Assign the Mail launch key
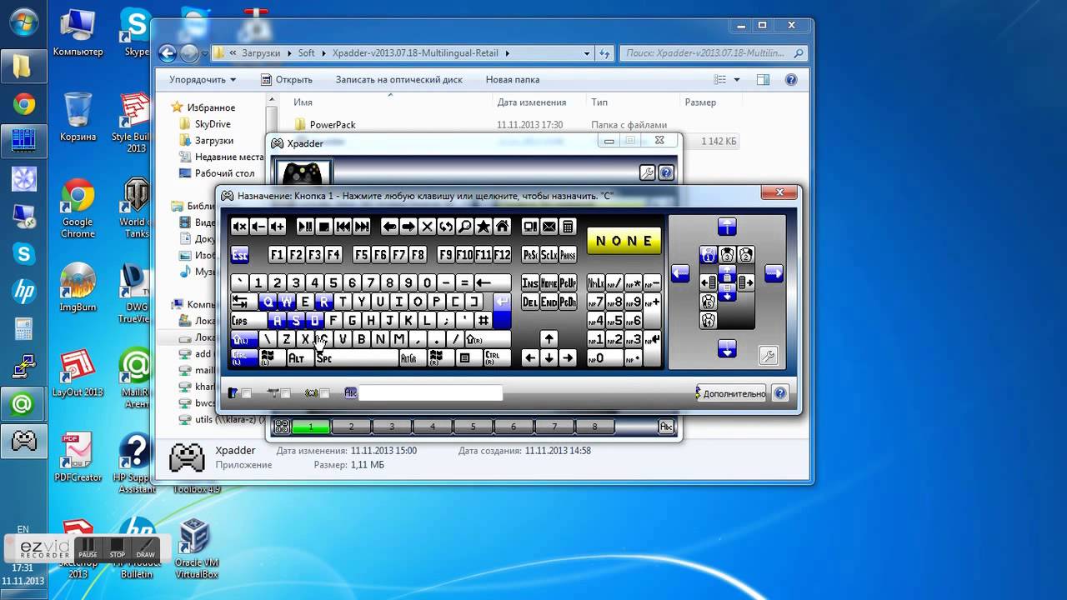Viewport: 1067px width, 600px height. pos(549,226)
